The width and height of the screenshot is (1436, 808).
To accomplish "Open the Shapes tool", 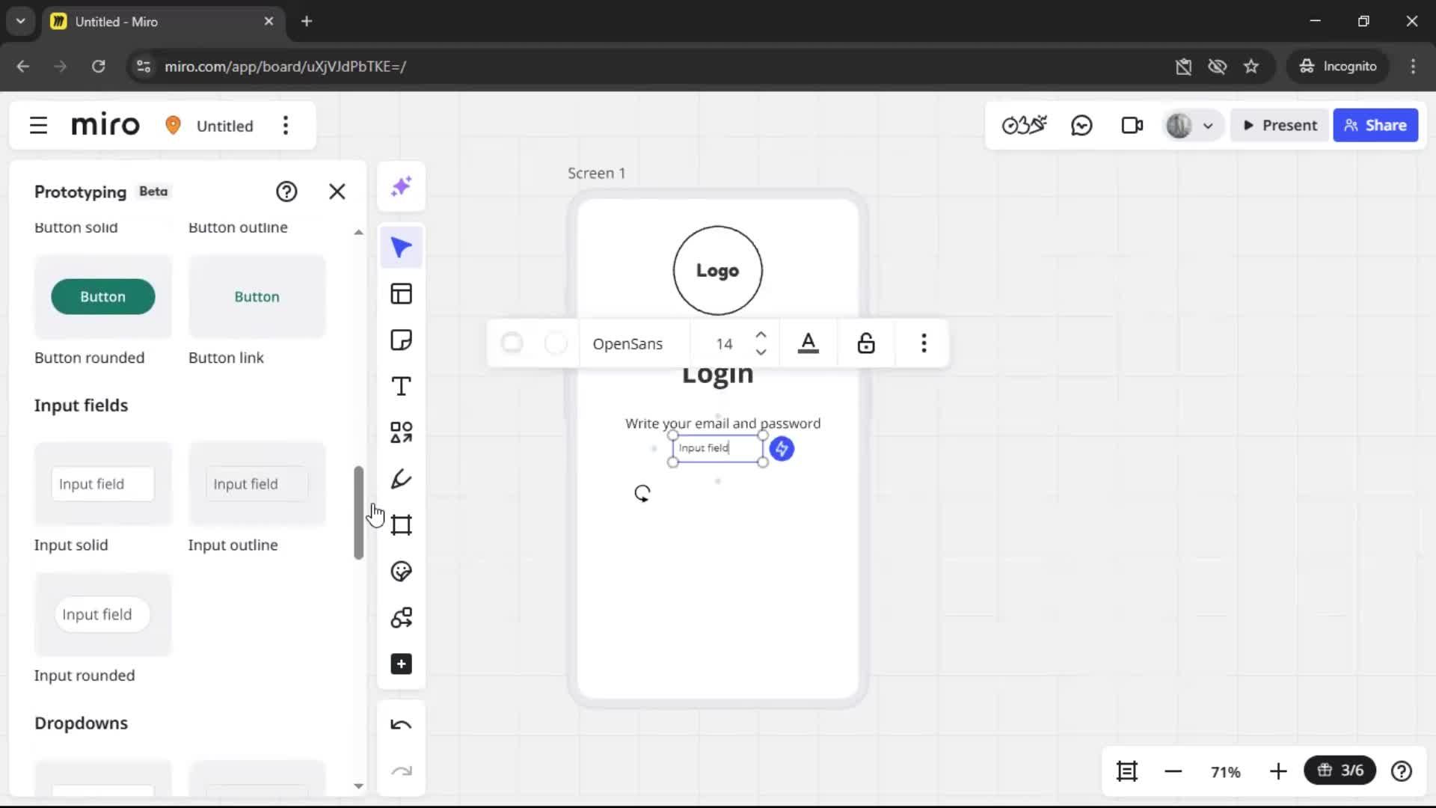I will 402,432.
